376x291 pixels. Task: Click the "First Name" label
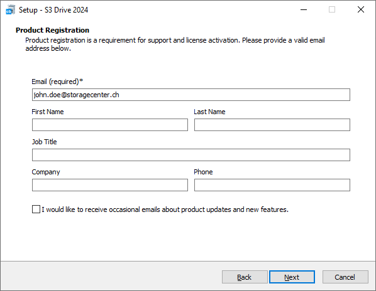(48, 112)
